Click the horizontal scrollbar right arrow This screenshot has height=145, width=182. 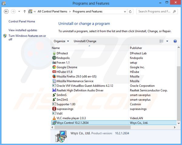tap(175, 127)
